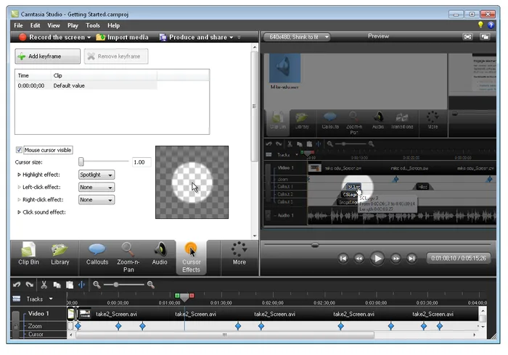Click the Undo arrow in timeline toolbar
This screenshot has width=508, height=355.
(x=17, y=285)
